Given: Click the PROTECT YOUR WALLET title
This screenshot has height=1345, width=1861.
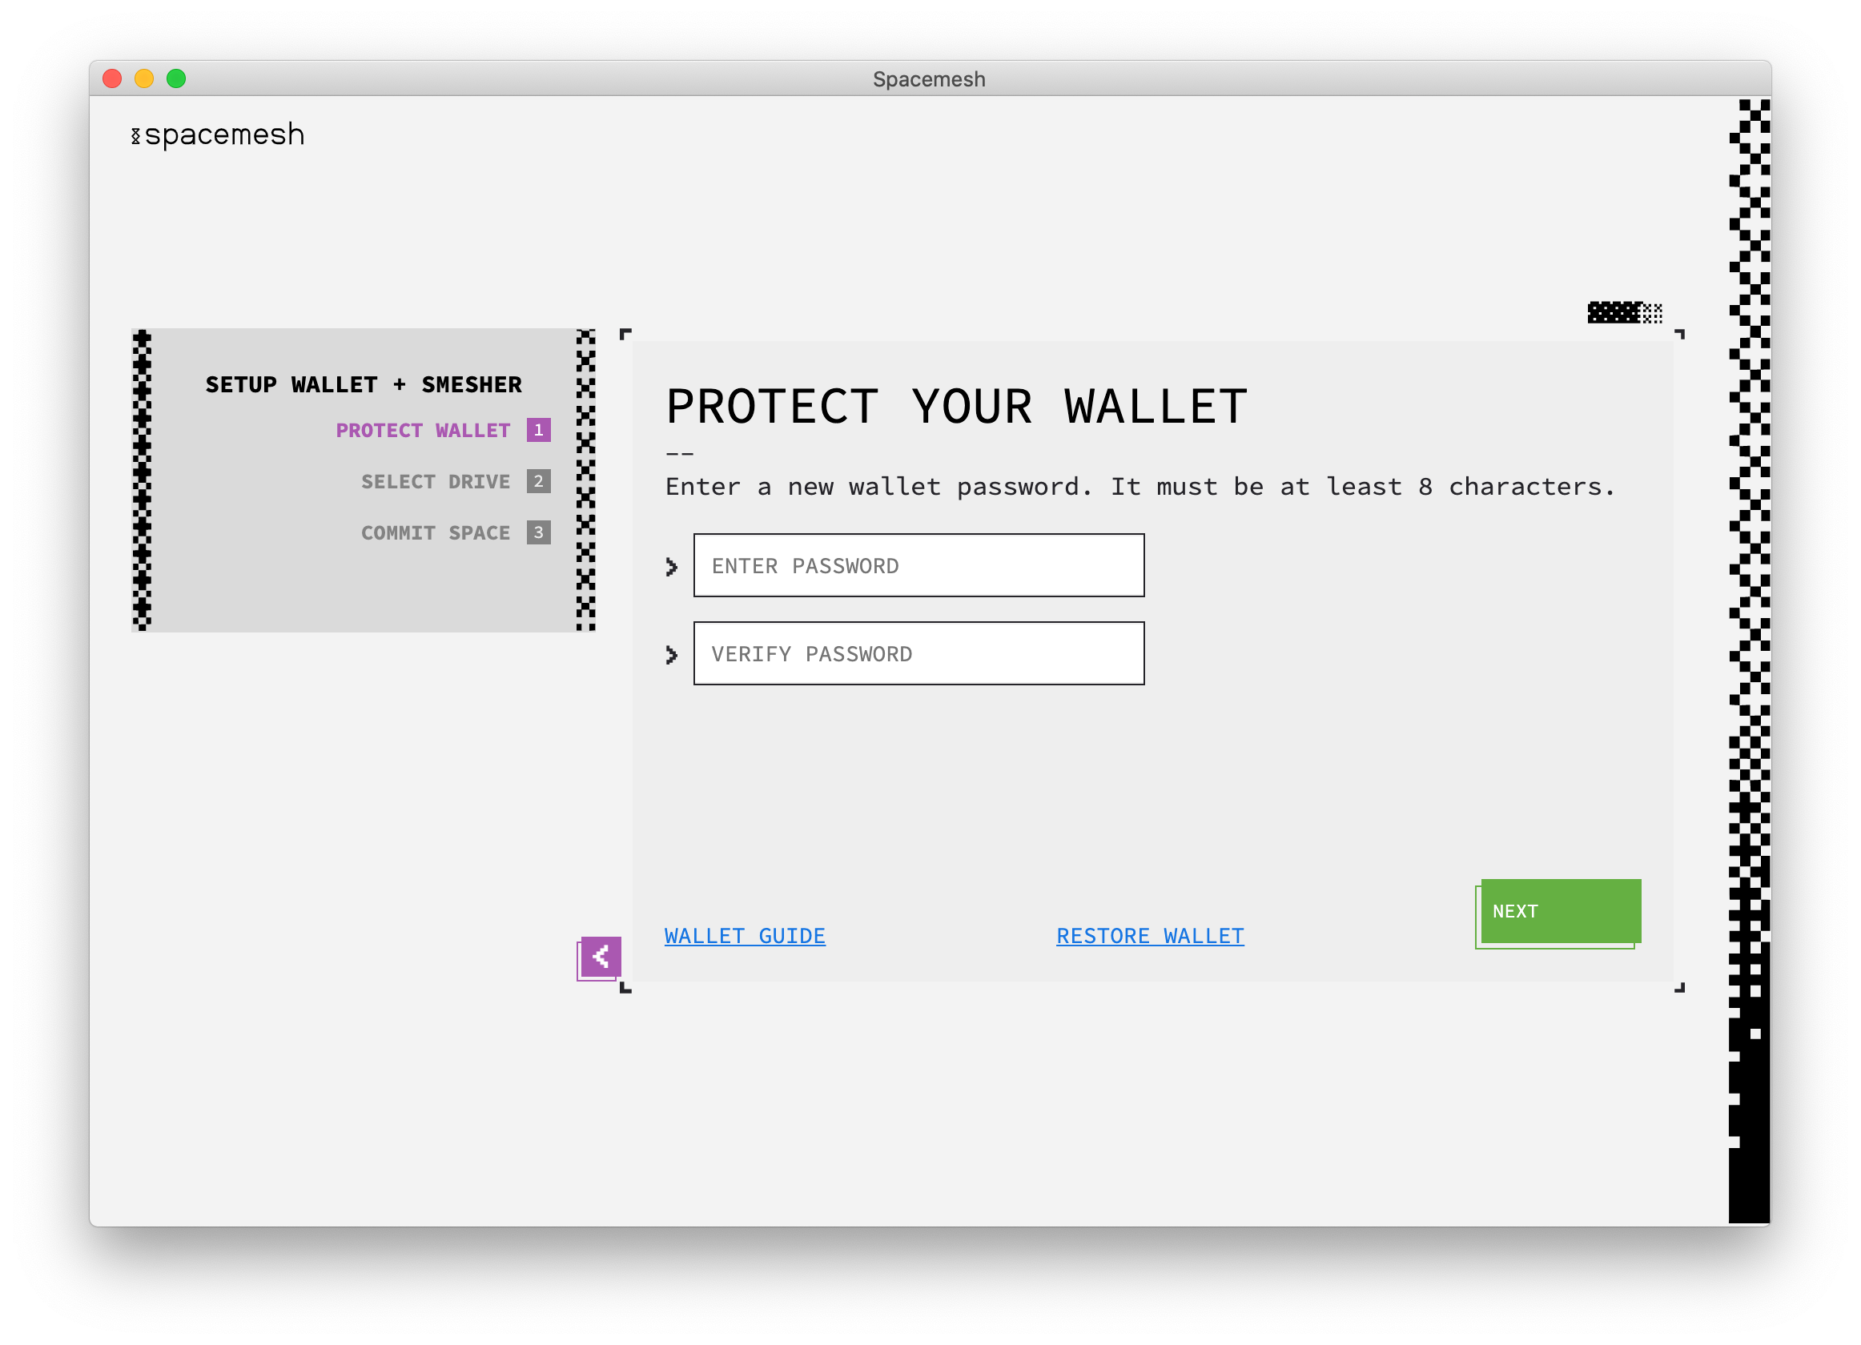Looking at the screenshot, I should (957, 406).
